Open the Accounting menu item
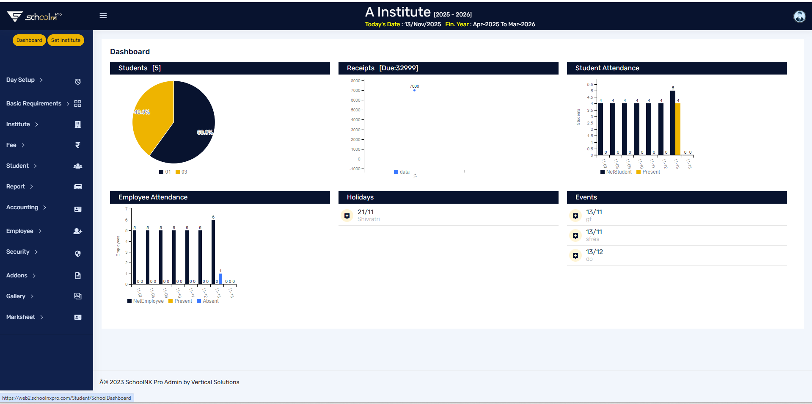The width and height of the screenshot is (812, 404). pos(26,207)
